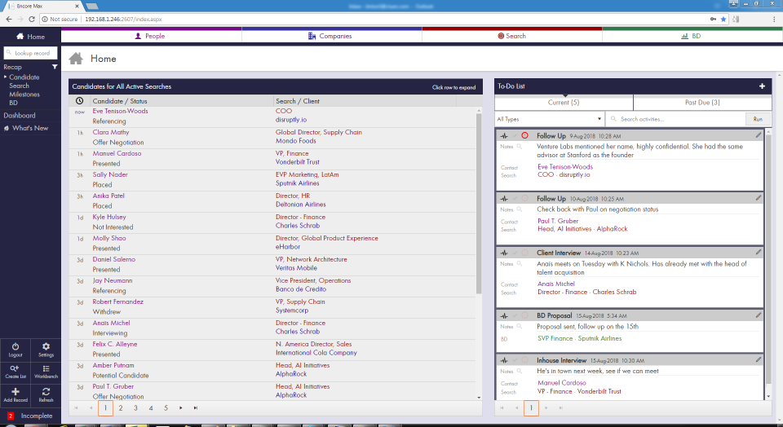Edit the Client Interview activity
Screen dimensions: 783x427
[x=758, y=253]
